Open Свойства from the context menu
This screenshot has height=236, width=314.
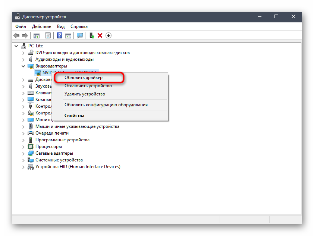pos(74,116)
